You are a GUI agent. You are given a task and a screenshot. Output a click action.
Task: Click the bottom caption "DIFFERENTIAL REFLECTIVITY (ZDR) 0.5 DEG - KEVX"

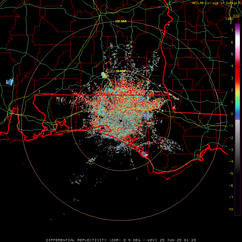(x=102, y=240)
